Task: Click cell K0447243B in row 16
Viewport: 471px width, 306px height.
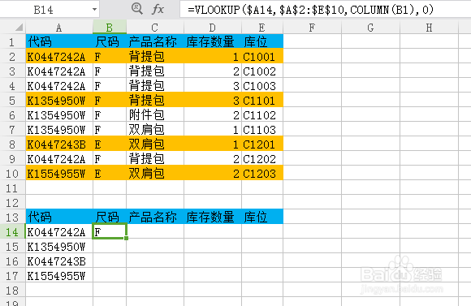Action: point(59,261)
